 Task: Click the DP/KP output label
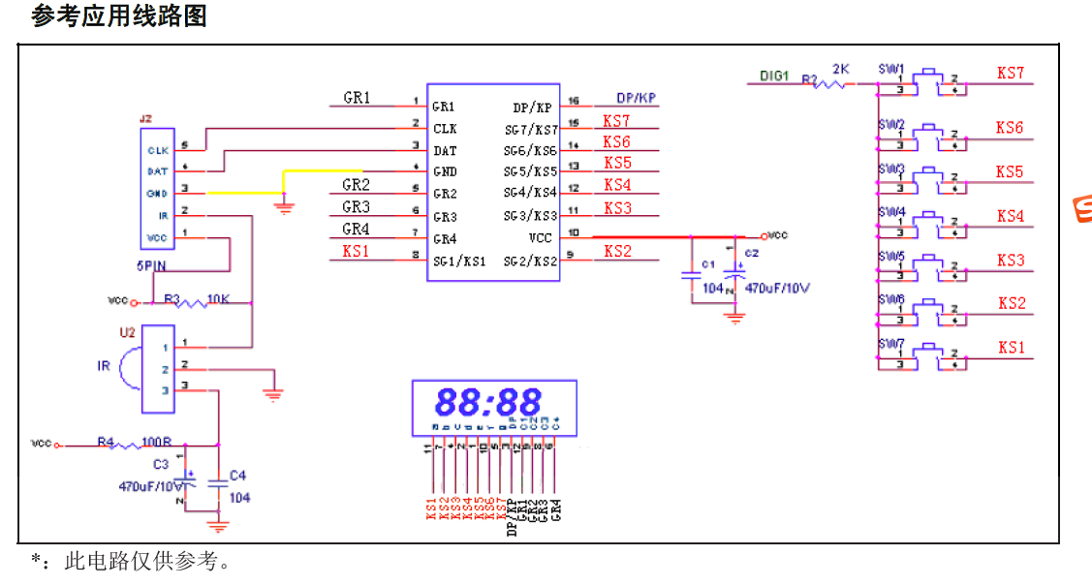pyautogui.click(x=634, y=97)
